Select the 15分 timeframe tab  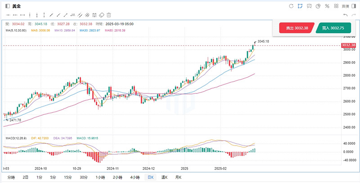67,178
